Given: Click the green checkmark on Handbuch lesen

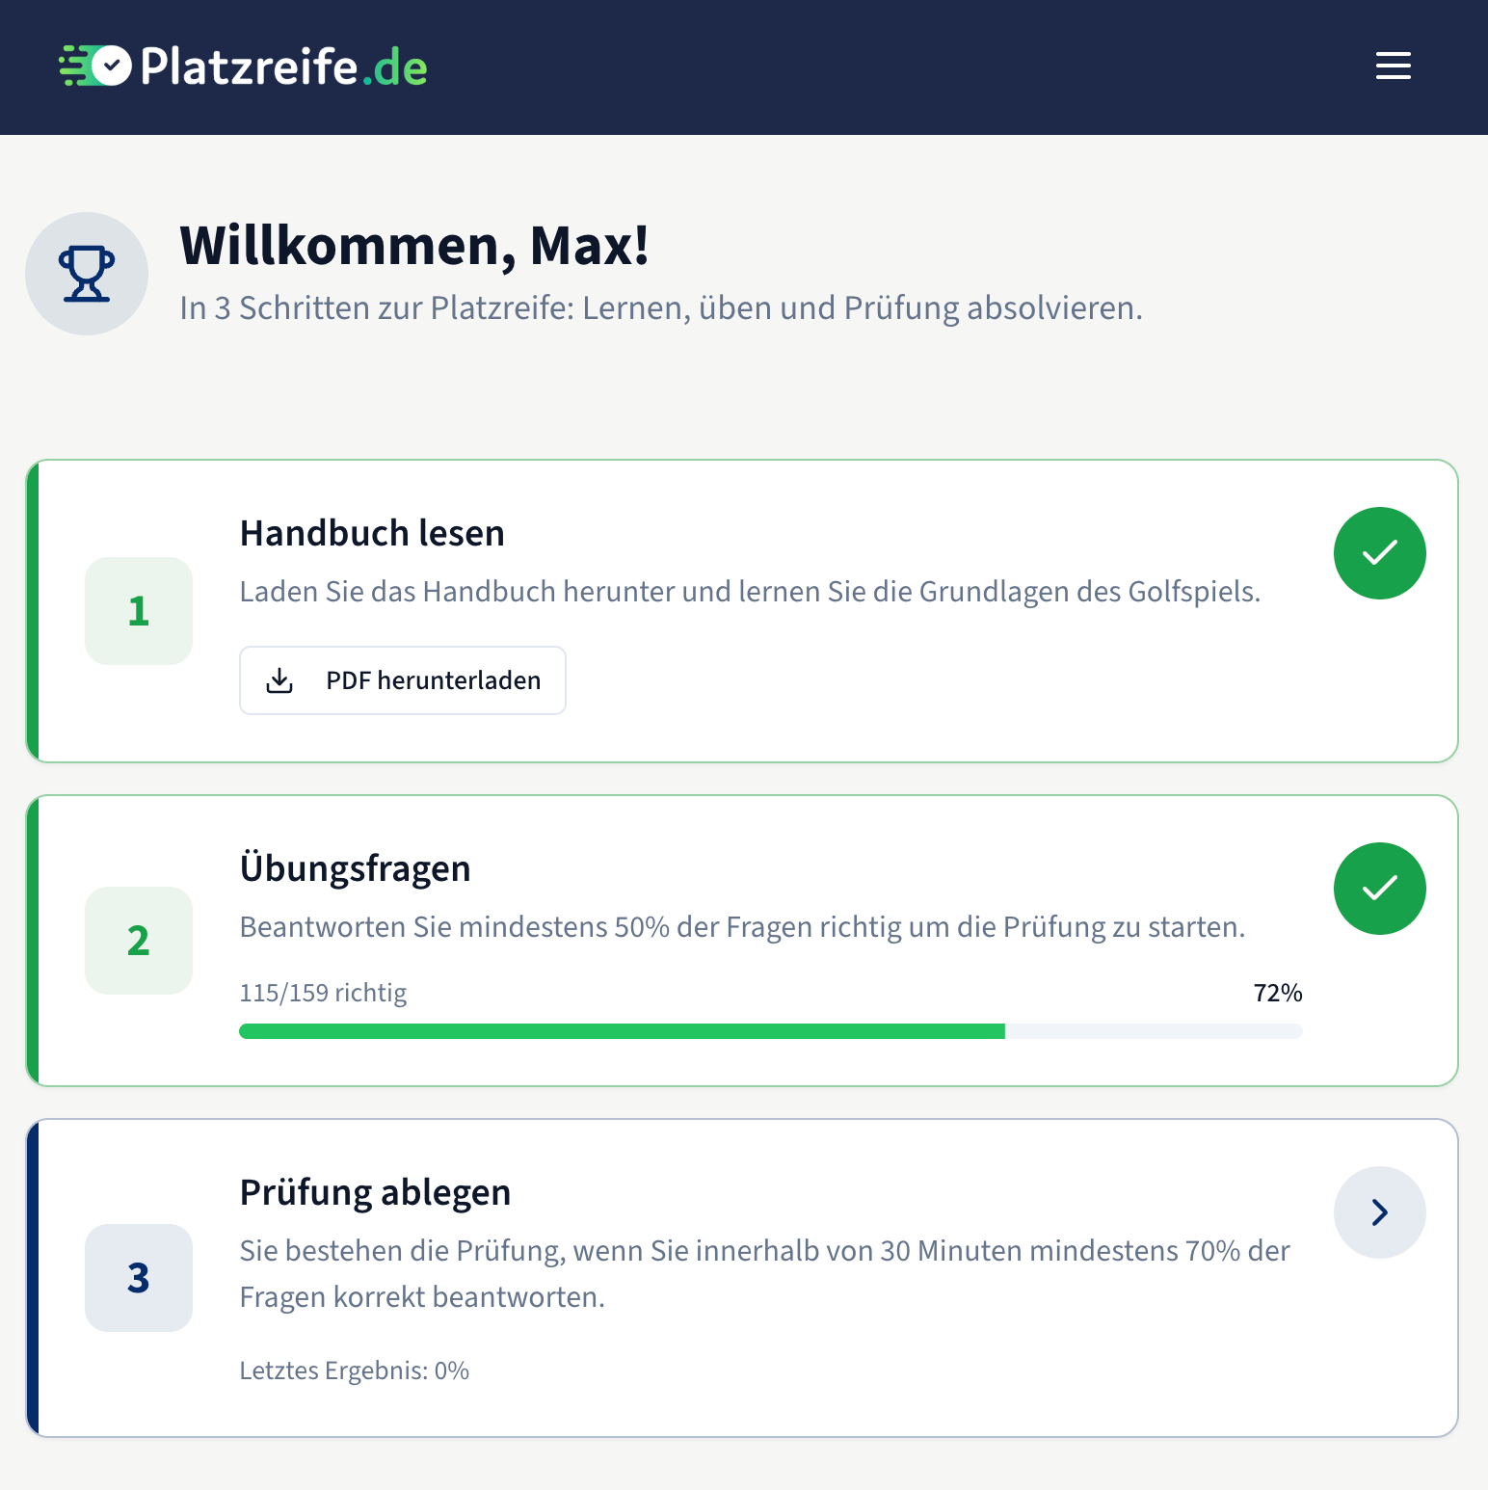Looking at the screenshot, I should click(1379, 553).
